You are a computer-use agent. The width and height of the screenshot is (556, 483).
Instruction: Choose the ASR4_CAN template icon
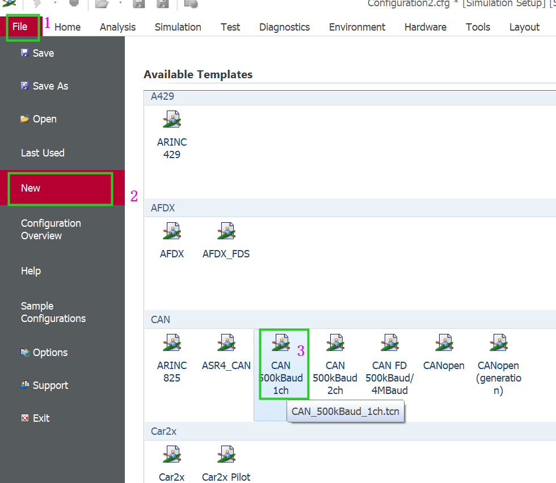pyautogui.click(x=226, y=342)
